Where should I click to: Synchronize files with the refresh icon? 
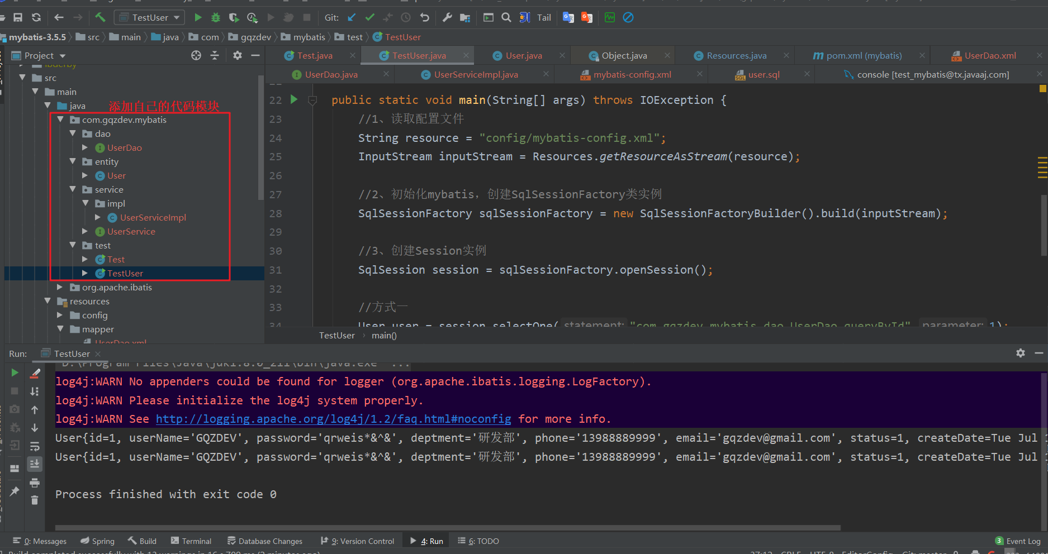(x=36, y=17)
